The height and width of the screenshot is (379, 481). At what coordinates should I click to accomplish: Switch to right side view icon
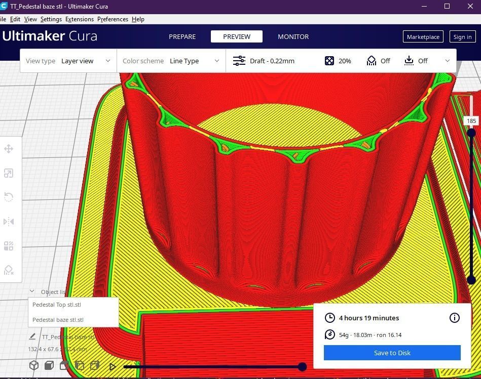point(95,365)
